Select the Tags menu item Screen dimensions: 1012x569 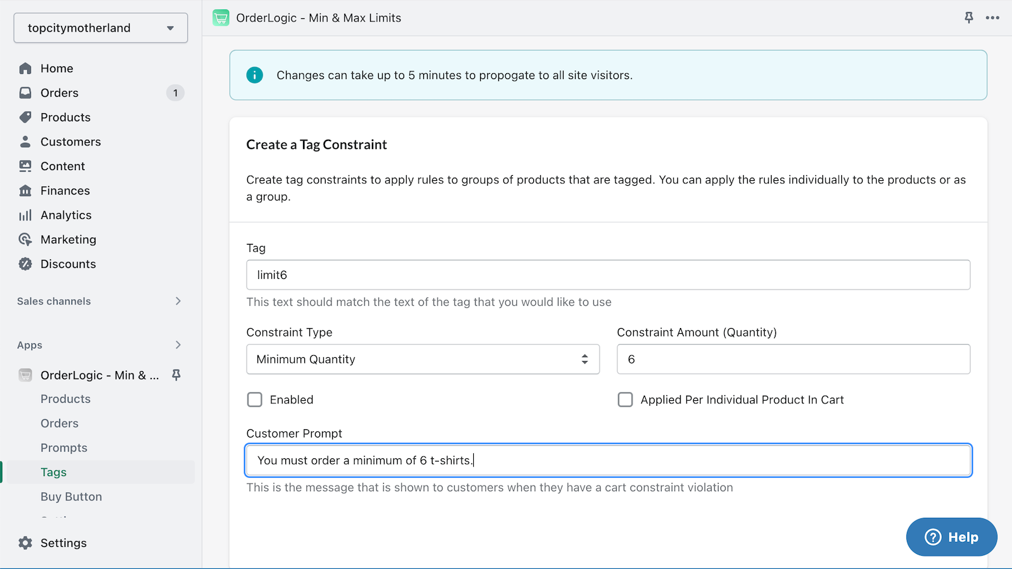(x=53, y=472)
